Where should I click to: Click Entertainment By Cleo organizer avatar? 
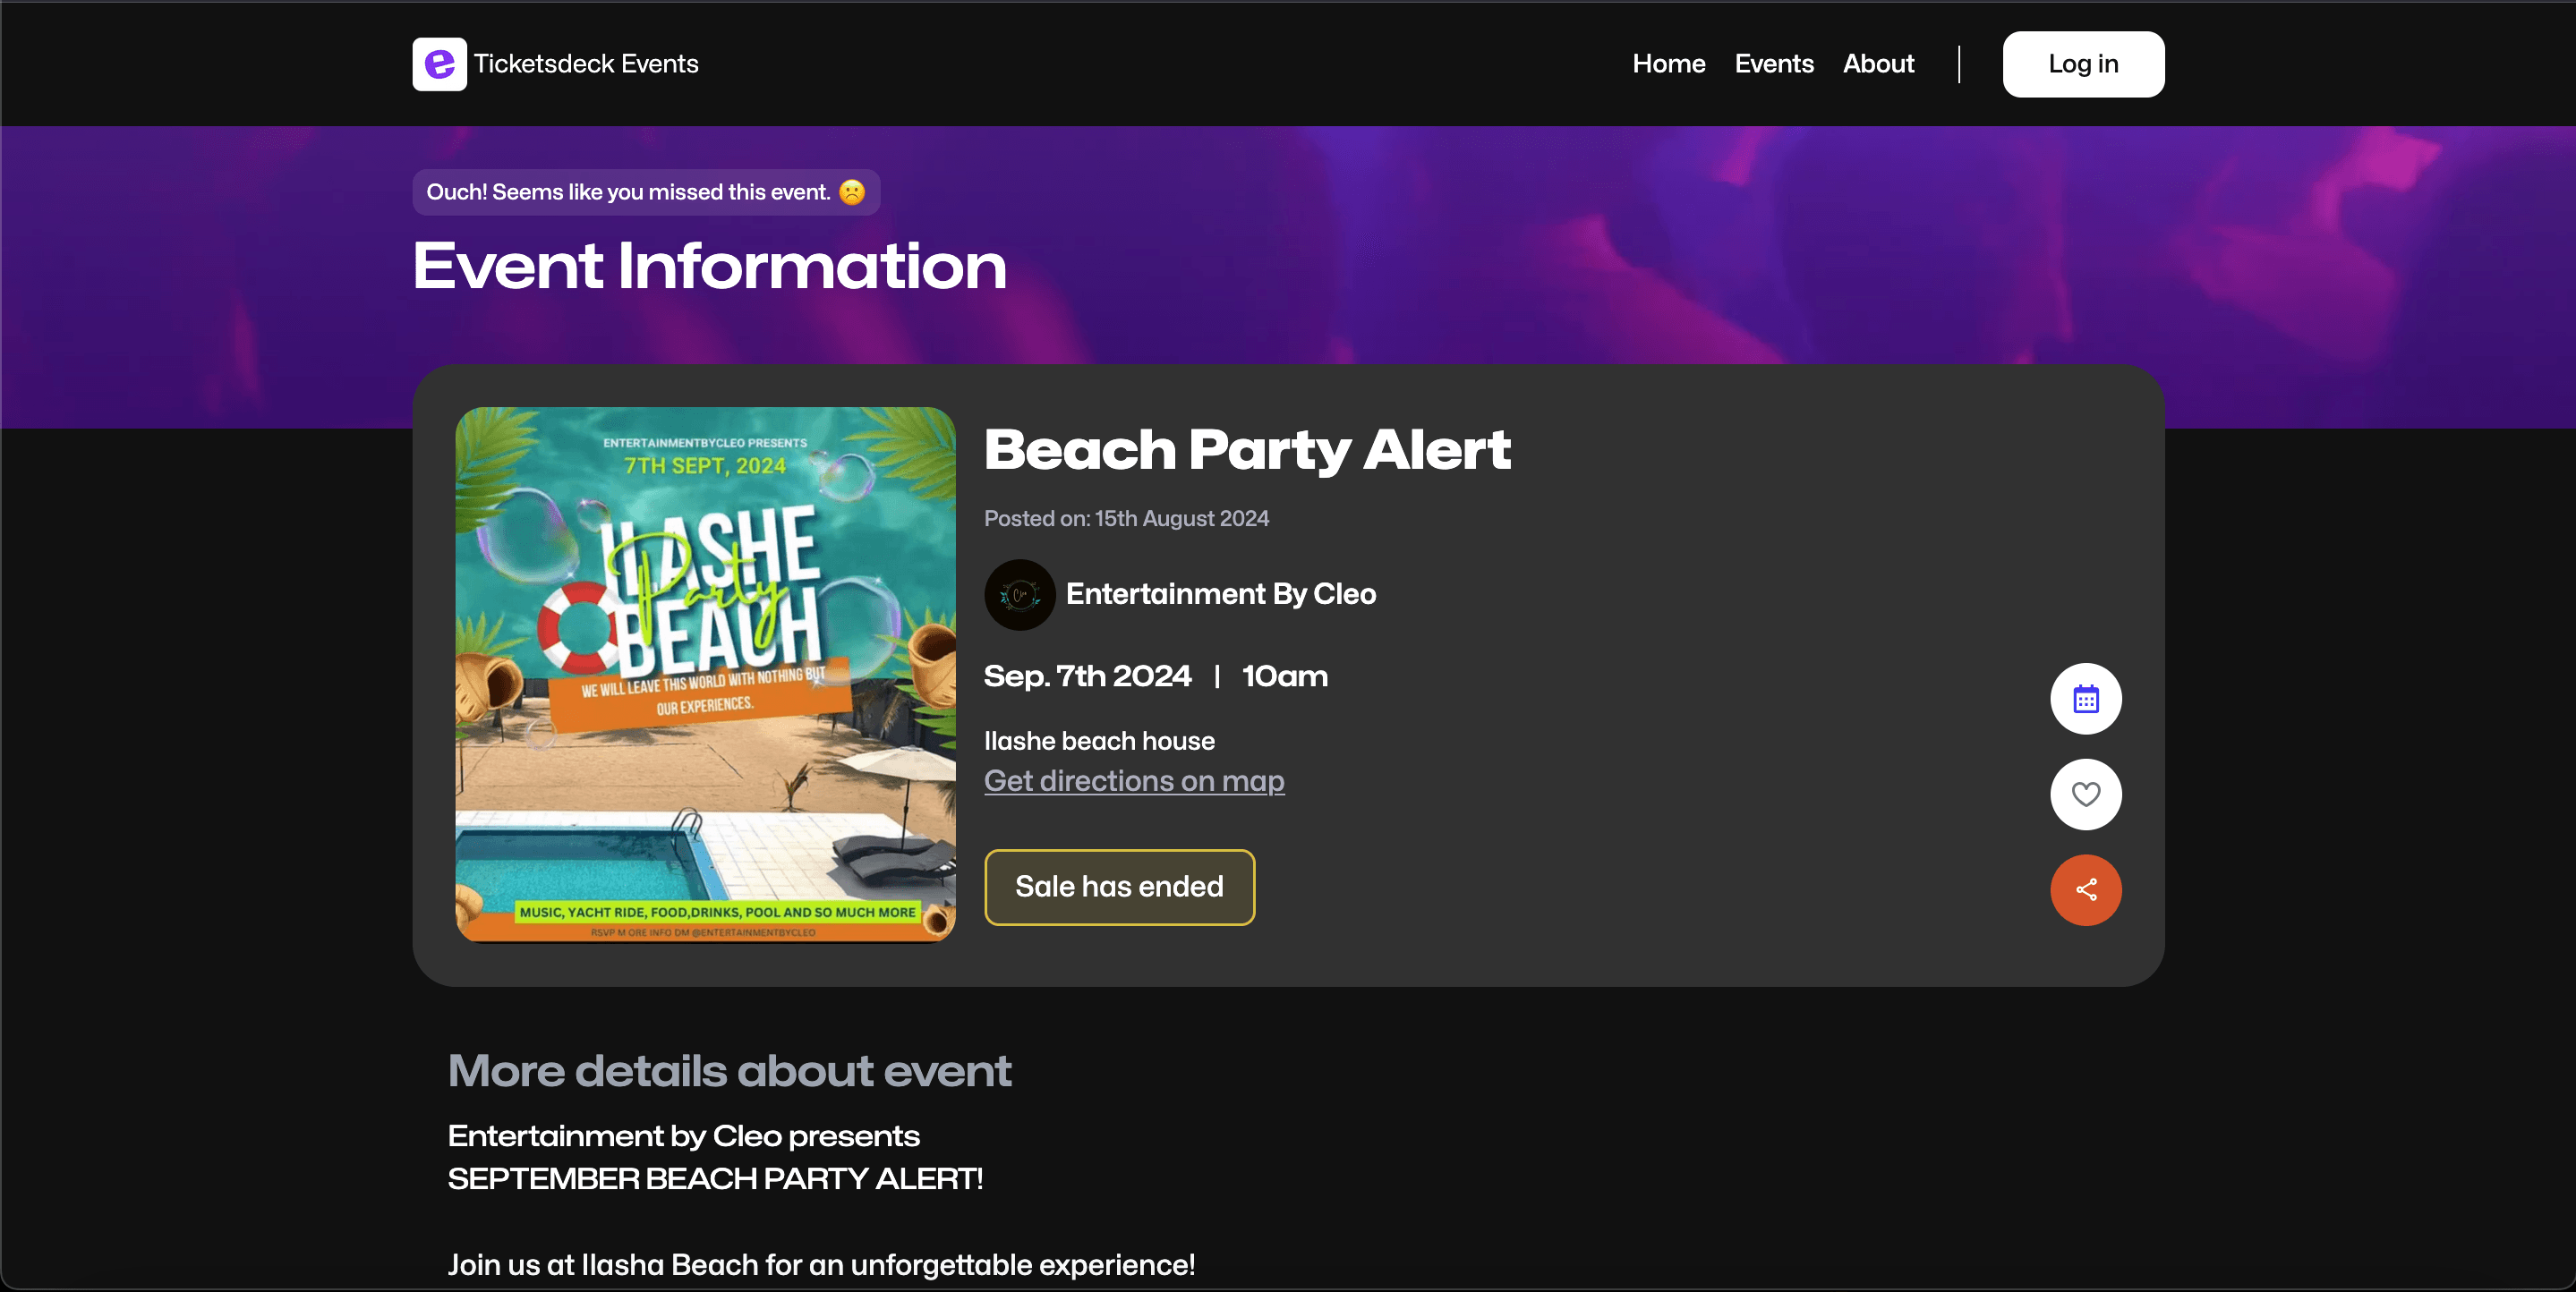pos(1019,595)
